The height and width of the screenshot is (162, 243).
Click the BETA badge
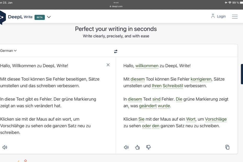point(40,17)
